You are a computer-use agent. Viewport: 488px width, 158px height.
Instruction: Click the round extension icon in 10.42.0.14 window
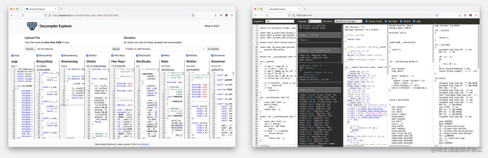point(465,15)
